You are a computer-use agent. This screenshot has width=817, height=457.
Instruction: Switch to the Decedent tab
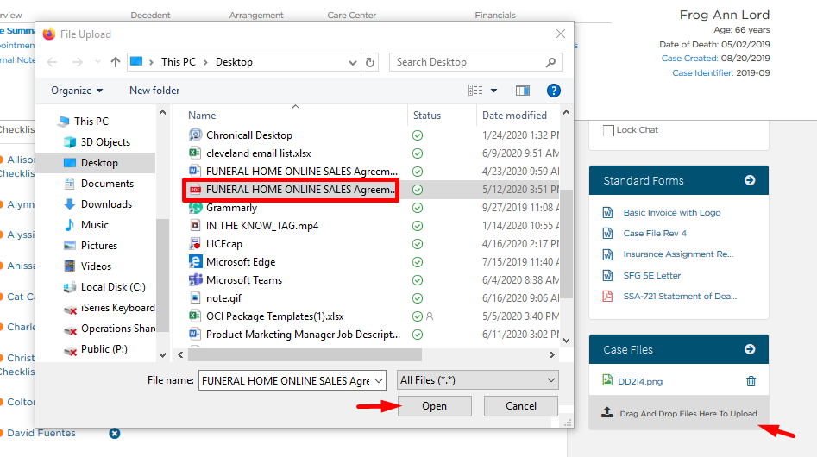point(150,16)
